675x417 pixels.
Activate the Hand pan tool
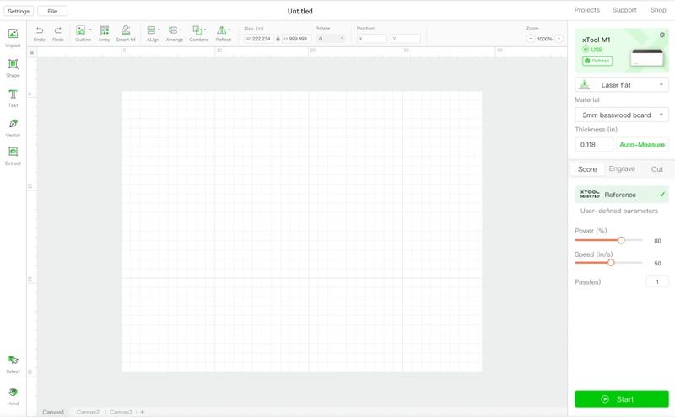(13, 393)
